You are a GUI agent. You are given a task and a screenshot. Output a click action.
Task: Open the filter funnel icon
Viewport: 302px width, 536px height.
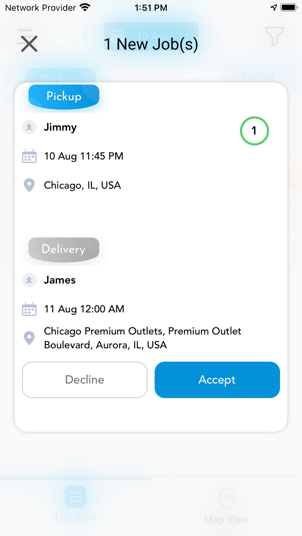click(274, 37)
